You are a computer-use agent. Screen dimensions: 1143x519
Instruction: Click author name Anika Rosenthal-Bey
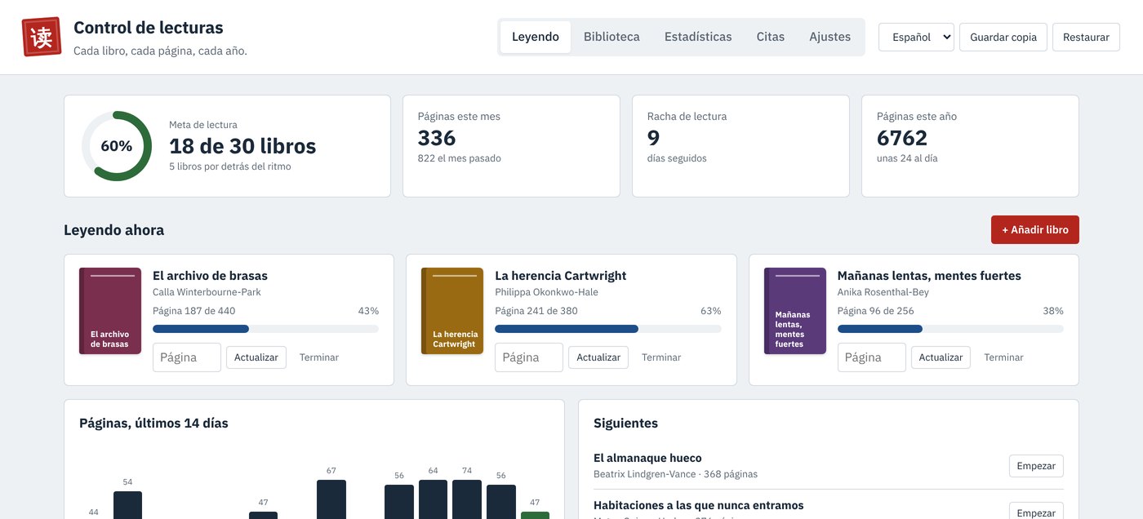883,292
